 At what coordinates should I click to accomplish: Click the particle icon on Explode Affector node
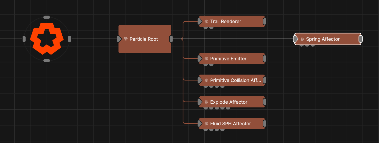[x=206, y=102]
